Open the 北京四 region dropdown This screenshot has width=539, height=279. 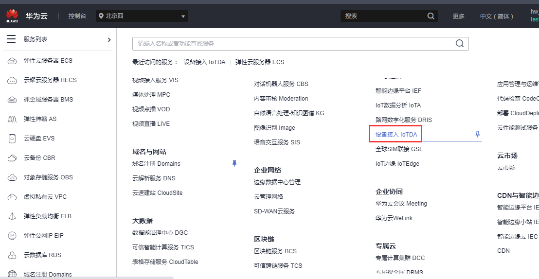click(142, 16)
